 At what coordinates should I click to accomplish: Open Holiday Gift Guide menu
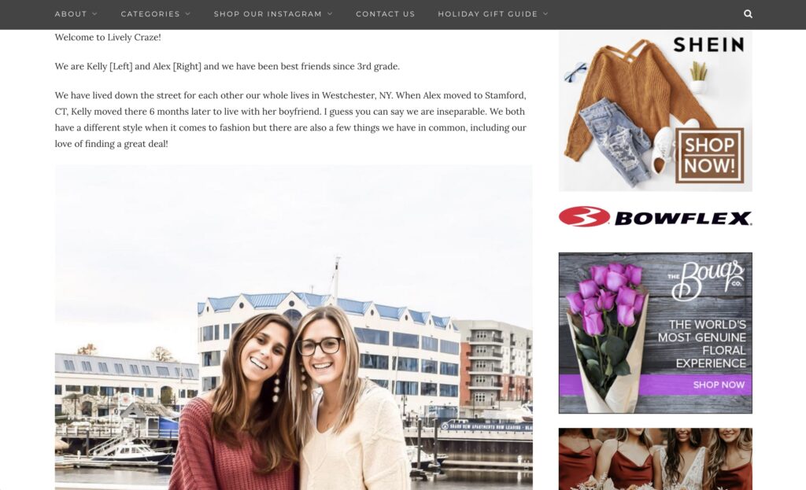(488, 14)
